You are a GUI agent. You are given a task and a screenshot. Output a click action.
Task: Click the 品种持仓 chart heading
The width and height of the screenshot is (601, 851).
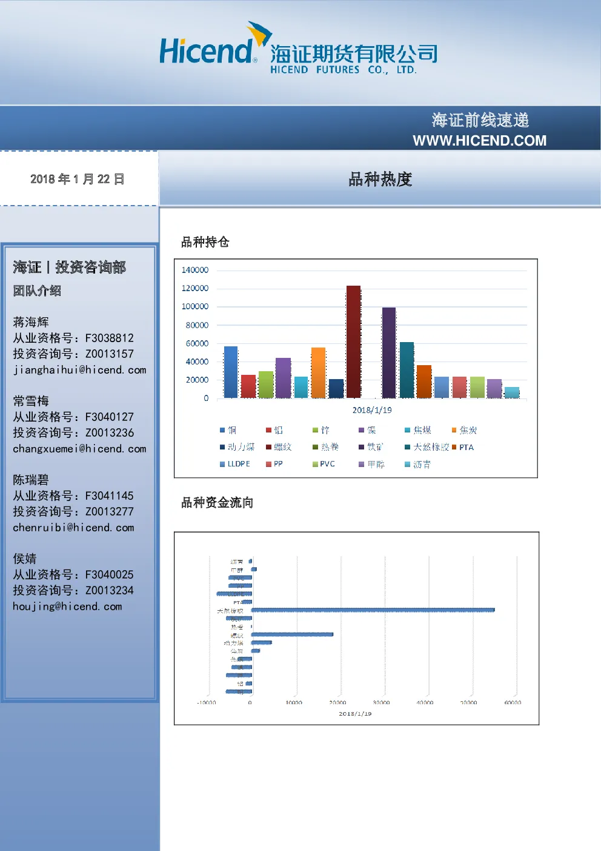pos(205,242)
